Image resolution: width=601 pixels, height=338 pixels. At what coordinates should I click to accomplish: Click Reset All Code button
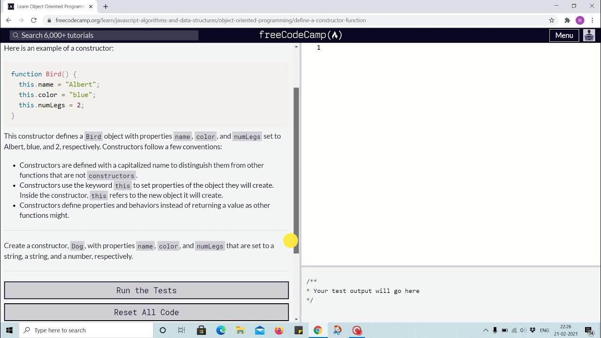point(146,312)
